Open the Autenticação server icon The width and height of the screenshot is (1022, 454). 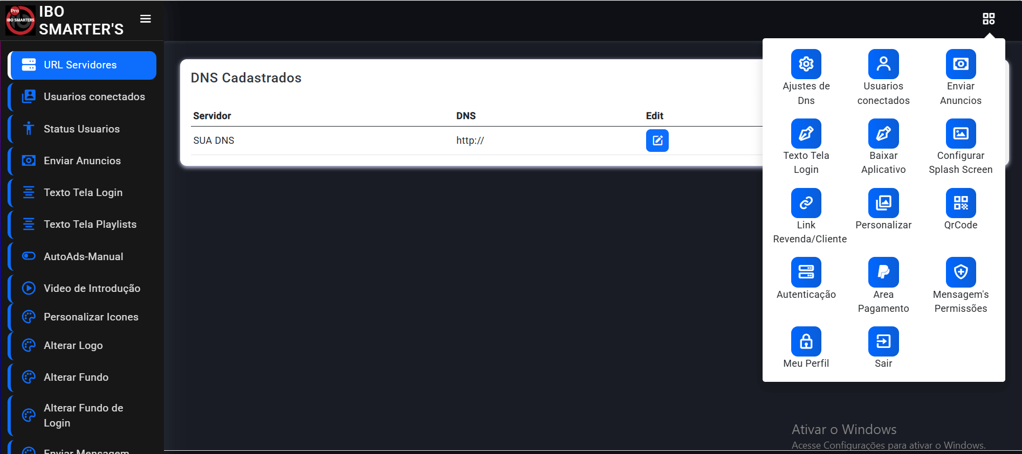[806, 272]
